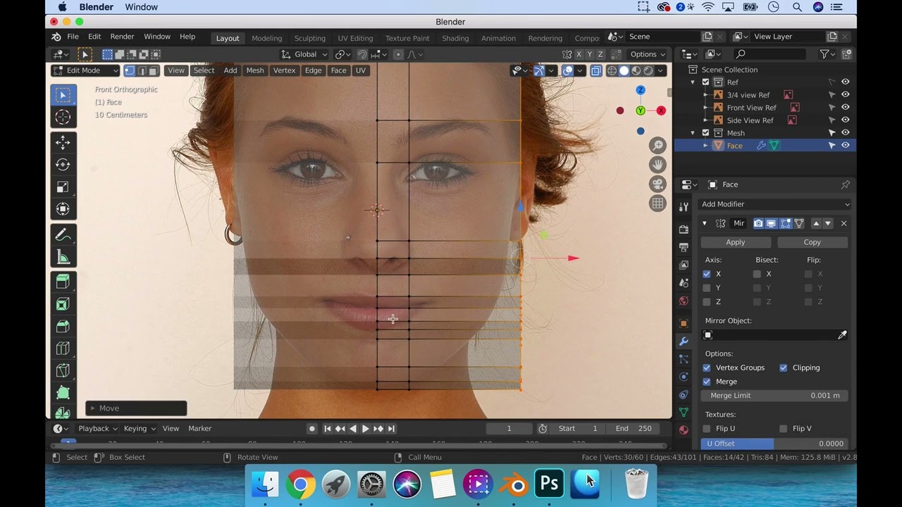The width and height of the screenshot is (902, 507).
Task: Choose the Move tool in toolbar
Action: pyautogui.click(x=63, y=143)
